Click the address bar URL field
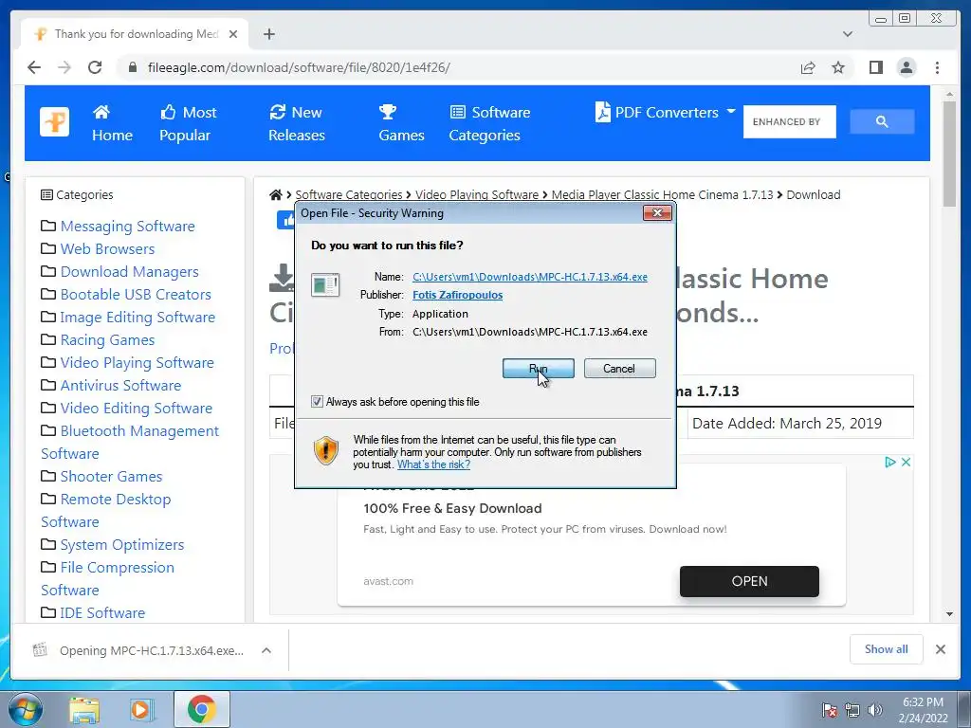This screenshot has width=971, height=728. (458, 67)
